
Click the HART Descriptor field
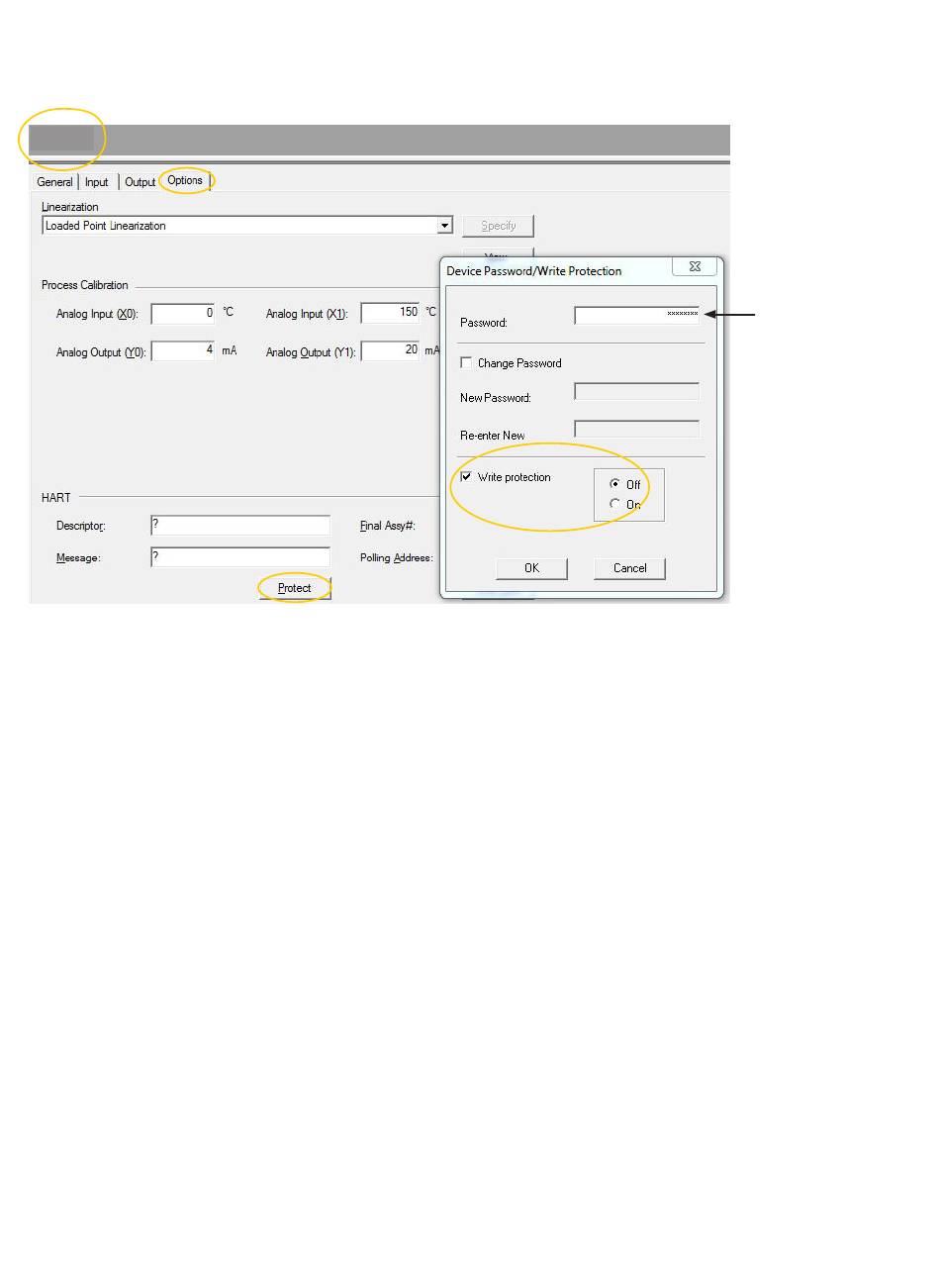tap(240, 526)
